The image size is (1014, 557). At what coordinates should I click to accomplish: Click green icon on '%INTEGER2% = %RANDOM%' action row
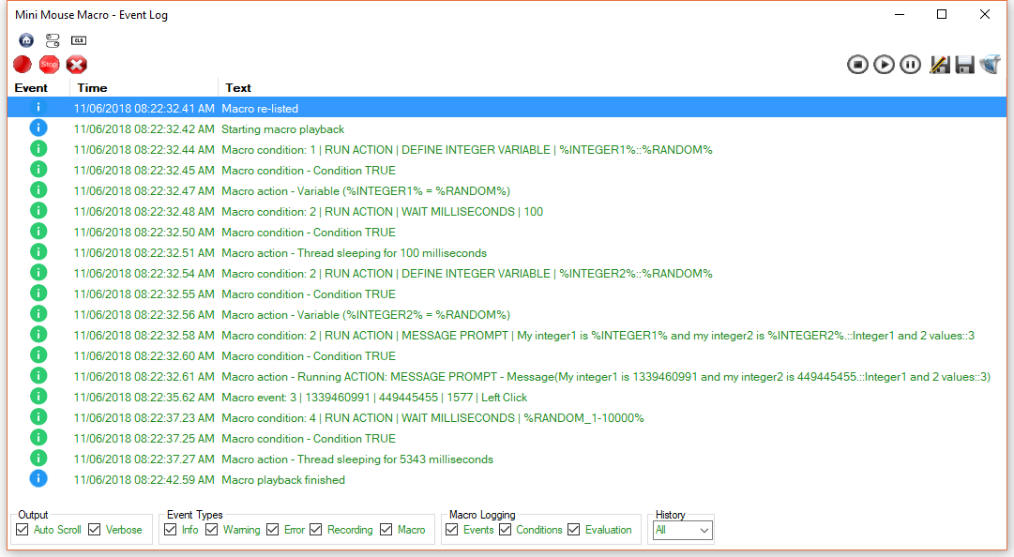point(38,314)
